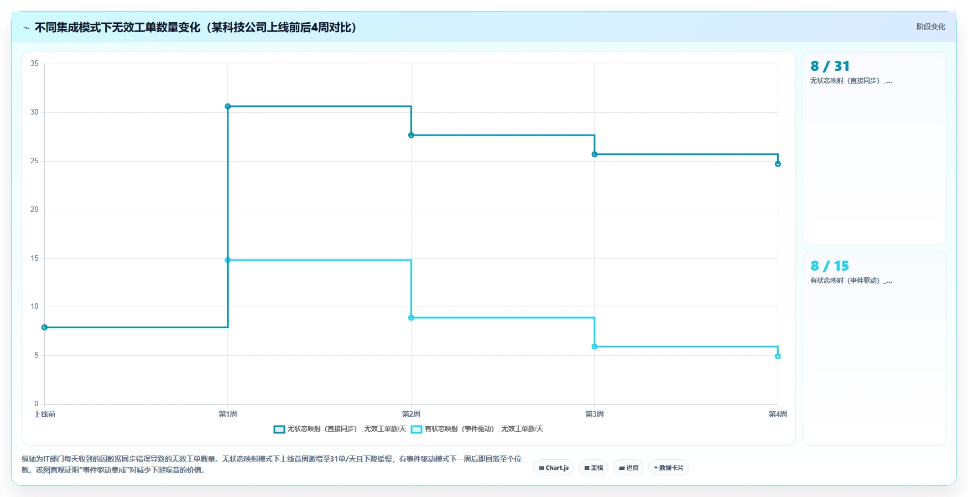The width and height of the screenshot is (968, 497).
Task: Click the 第1周 x-axis label
Action: [x=228, y=415]
